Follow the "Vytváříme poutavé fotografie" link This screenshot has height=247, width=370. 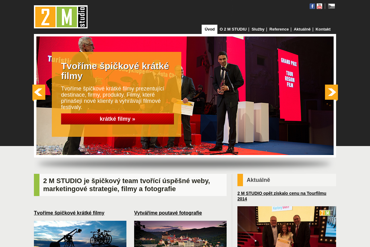click(168, 213)
